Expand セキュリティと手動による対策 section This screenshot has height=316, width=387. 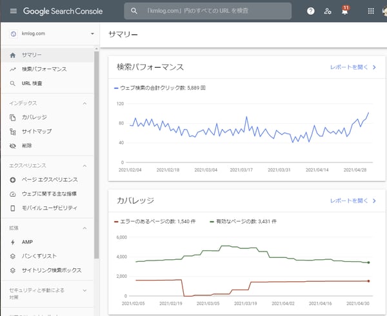84,291
